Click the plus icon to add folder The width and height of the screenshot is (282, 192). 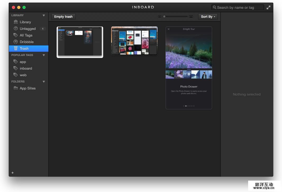[12, 173]
